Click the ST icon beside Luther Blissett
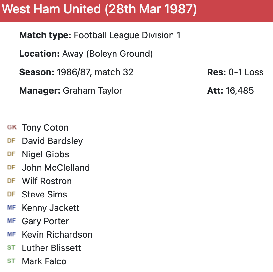This screenshot has width=273, height=272. click(x=11, y=248)
